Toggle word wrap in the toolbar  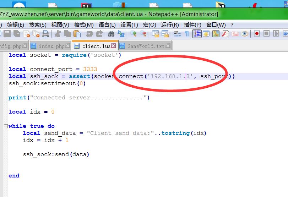[x=177, y=34]
